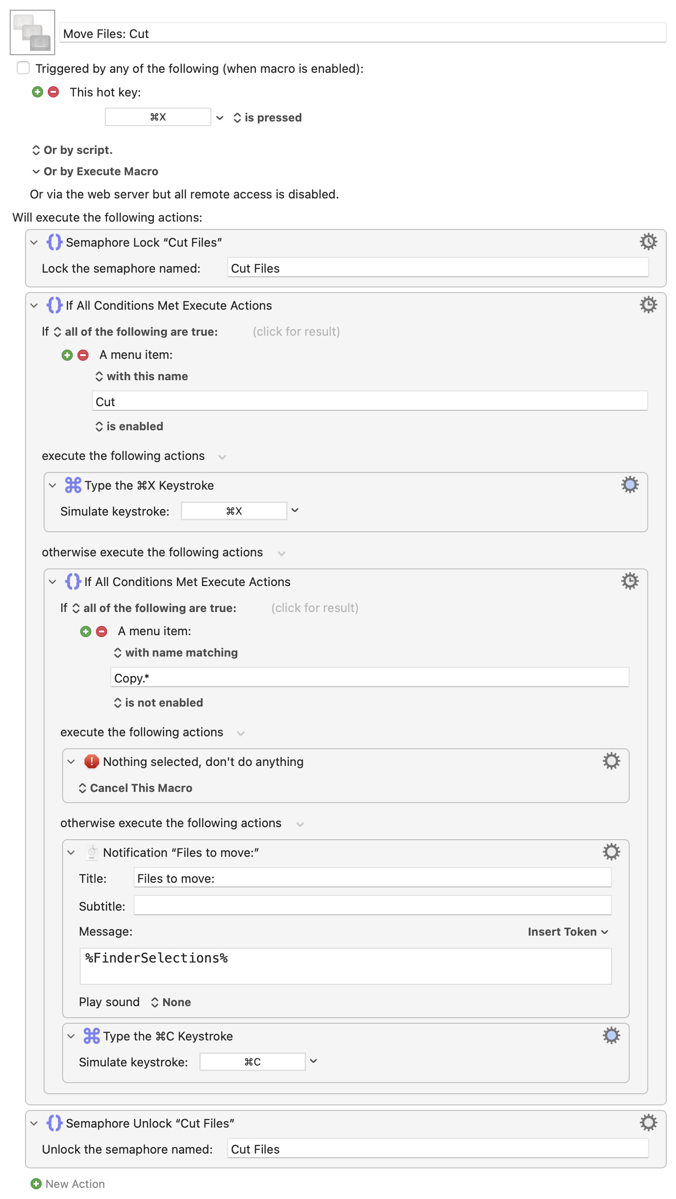The height and width of the screenshot is (1199, 676).
Task: Open gear menu for Type ⌘X Keystroke action
Action: tap(629, 485)
